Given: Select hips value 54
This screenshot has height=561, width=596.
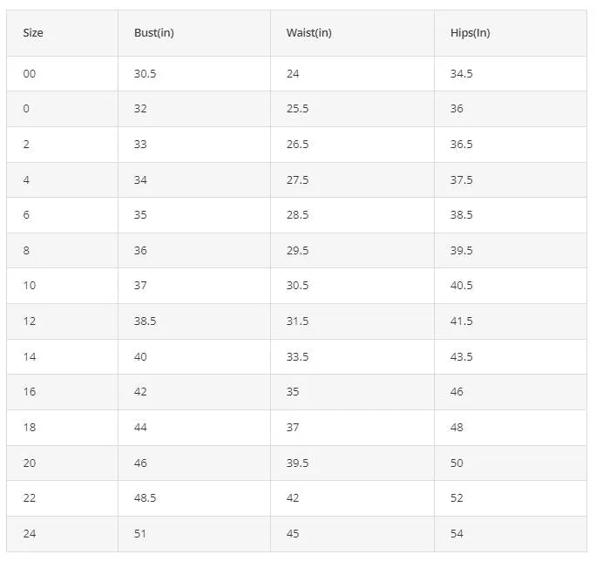Looking at the screenshot, I should coord(457,534).
